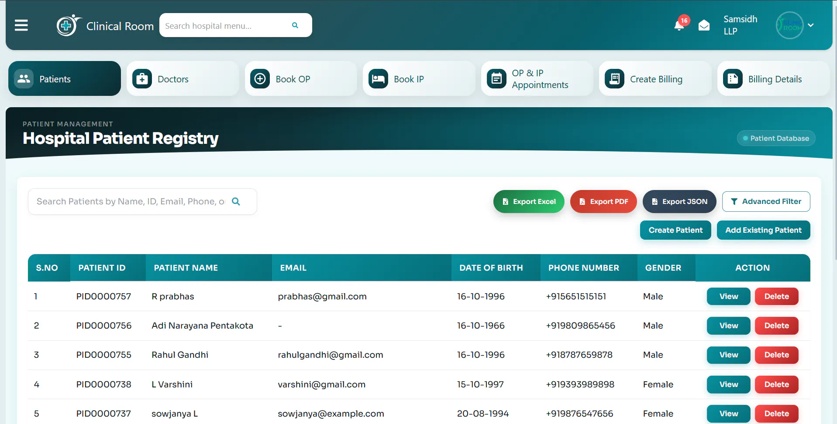This screenshot has height=424, width=837.
Task: Switch to the Patients tab
Action: pos(65,78)
